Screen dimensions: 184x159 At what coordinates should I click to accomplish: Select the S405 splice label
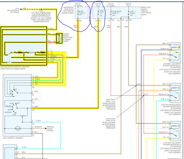click(138, 84)
